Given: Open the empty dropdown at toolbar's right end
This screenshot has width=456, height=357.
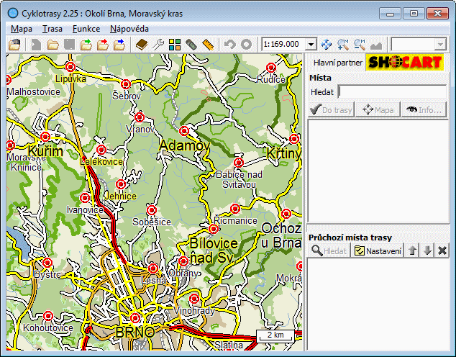Looking at the screenshot, I should click(440, 45).
